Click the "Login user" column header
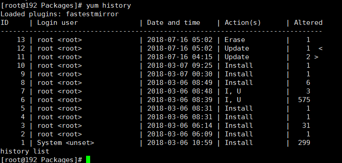The image size is (342, 163). click(x=58, y=23)
